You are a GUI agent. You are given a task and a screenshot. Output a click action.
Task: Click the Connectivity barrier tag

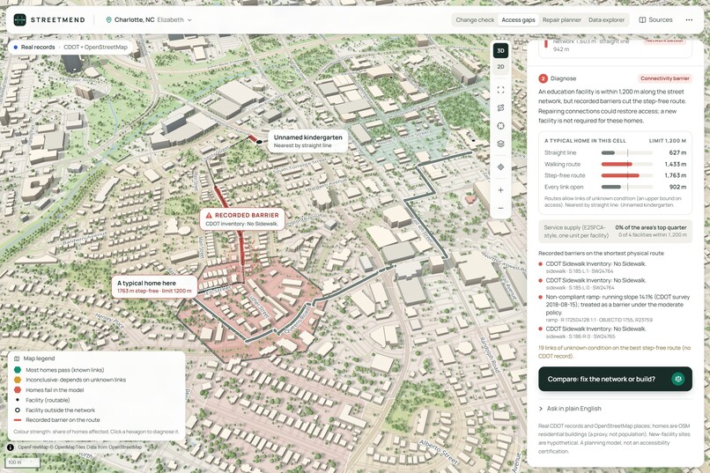[665, 78]
